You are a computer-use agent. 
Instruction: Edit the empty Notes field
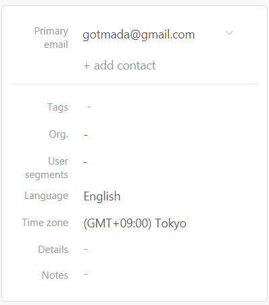(x=86, y=275)
